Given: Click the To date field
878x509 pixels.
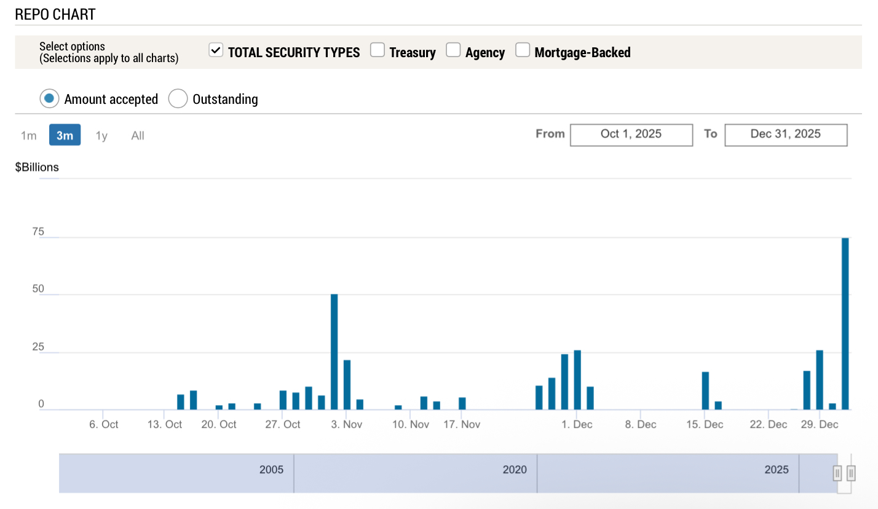Looking at the screenshot, I should [786, 135].
